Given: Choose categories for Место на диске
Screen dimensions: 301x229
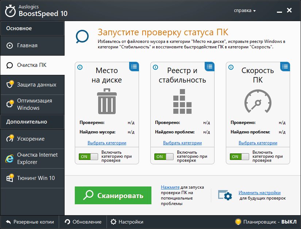Looking at the screenshot, I should click(107, 143).
